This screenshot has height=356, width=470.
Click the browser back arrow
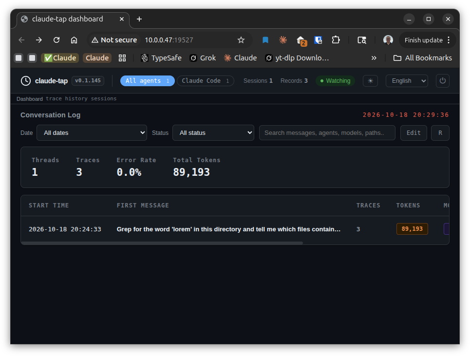[x=21, y=40]
